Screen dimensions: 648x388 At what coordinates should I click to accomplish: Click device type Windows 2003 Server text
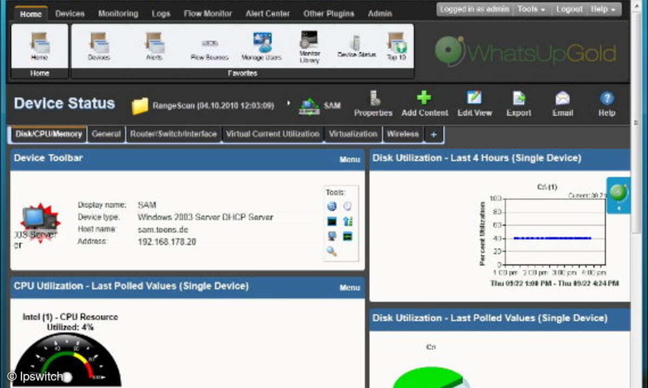[x=205, y=217]
